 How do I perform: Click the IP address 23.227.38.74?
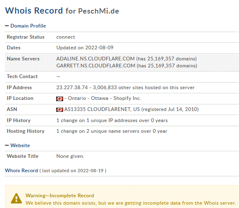72,88
